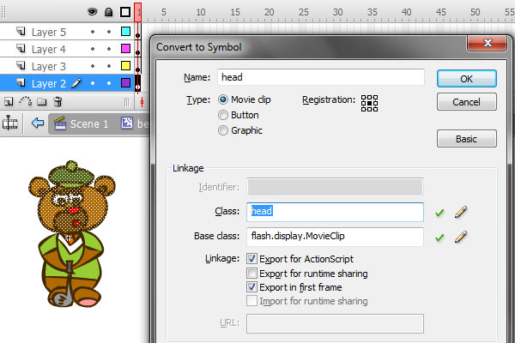Click frame 10 on the timeline ruler

point(201,12)
